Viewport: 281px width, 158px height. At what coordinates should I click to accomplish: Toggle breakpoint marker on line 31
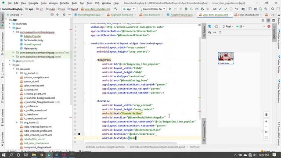click(79, 134)
